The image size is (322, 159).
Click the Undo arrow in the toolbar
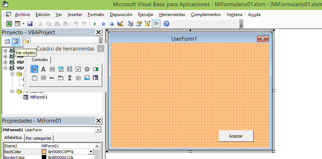[x=76, y=24]
